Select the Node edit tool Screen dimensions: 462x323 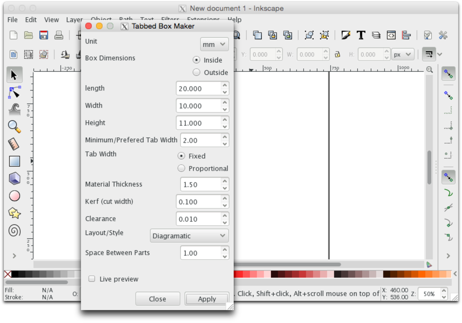coord(14,92)
